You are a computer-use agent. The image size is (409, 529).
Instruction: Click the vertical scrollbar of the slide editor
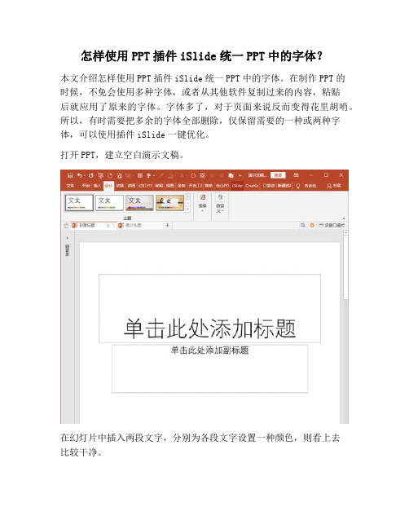coord(345,267)
